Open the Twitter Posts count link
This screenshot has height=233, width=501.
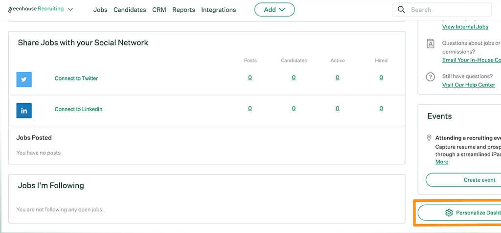click(x=250, y=78)
